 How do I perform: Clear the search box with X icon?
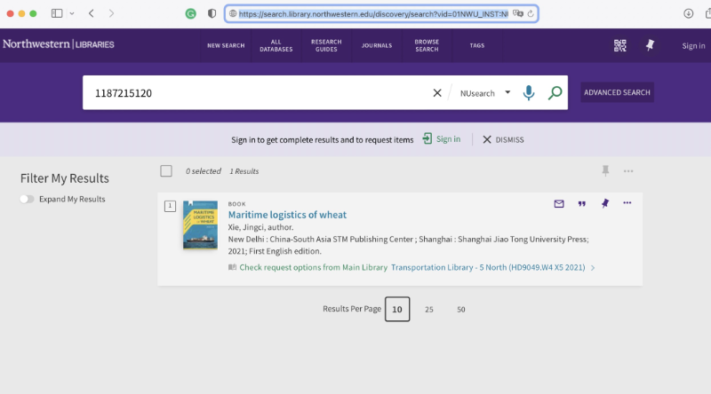coord(437,93)
